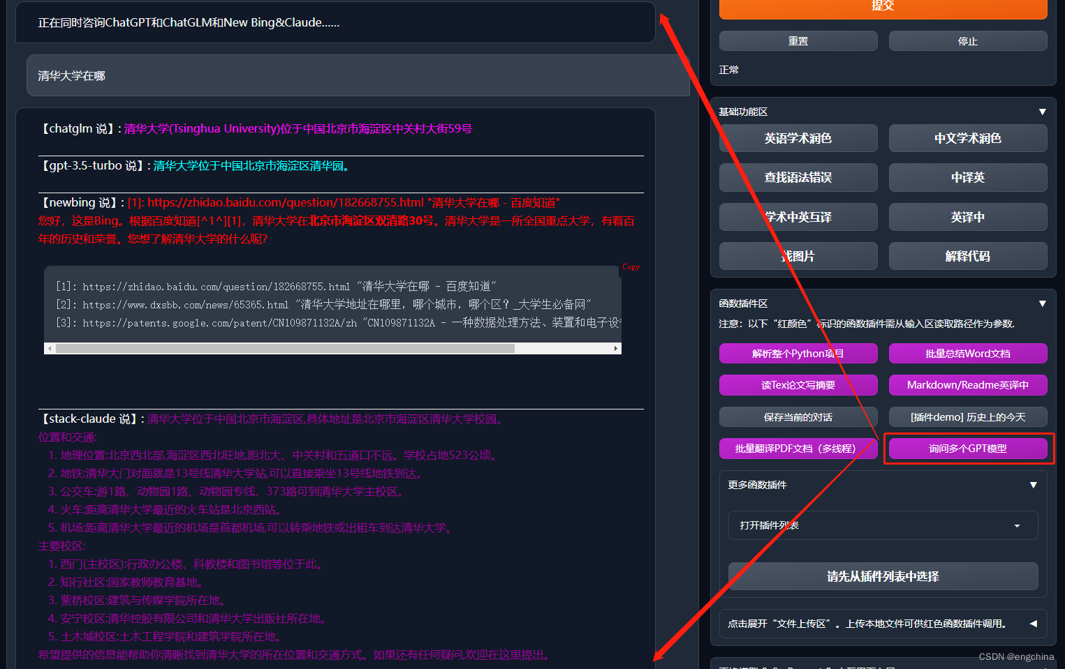This screenshot has height=669, width=1065.
Task: Click the stack-claude answer first line
Action: pyautogui.click(x=326, y=419)
